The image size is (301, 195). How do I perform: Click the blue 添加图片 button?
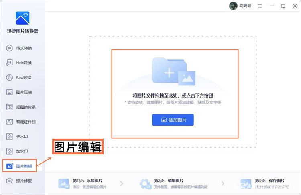tap(173, 120)
